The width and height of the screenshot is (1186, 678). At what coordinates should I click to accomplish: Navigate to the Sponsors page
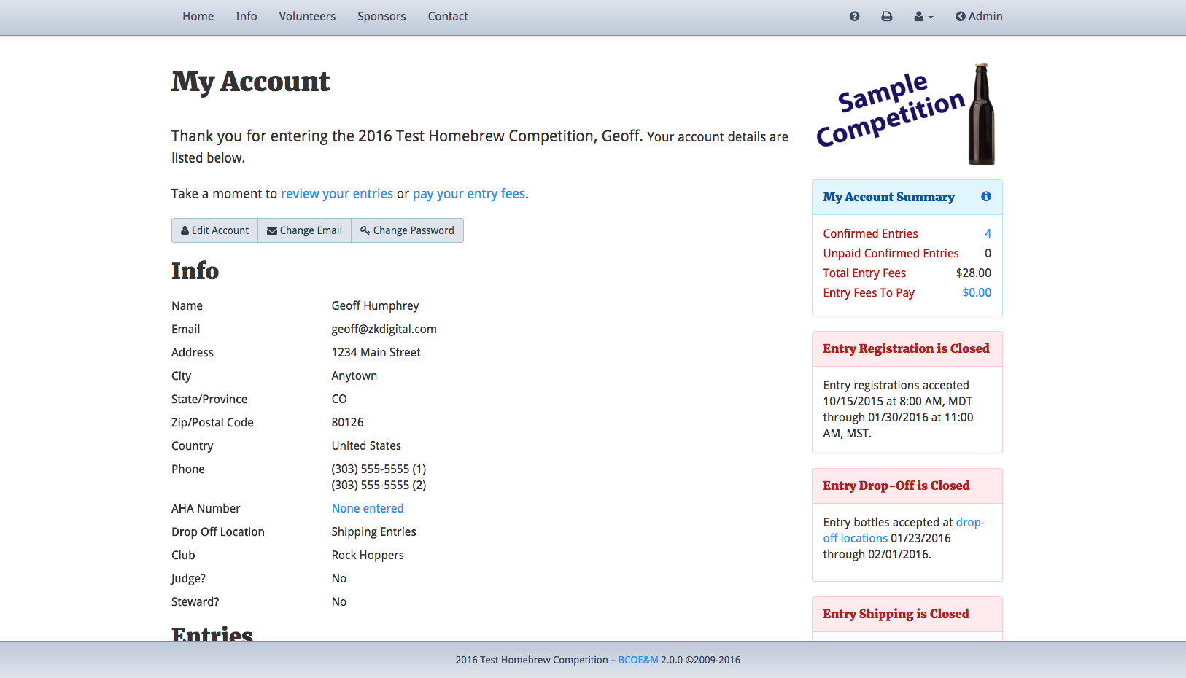point(381,16)
